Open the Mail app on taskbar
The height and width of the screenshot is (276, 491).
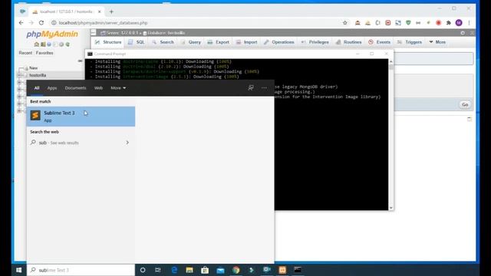(220, 270)
